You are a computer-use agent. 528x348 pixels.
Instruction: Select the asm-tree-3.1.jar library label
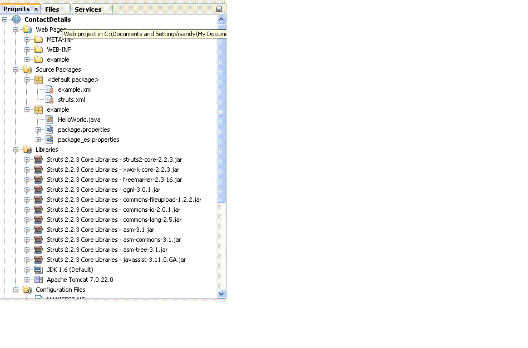(107, 250)
